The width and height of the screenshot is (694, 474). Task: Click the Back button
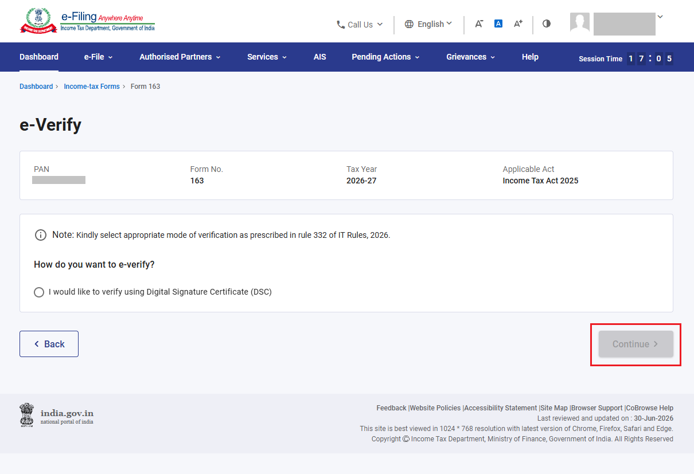(49, 344)
